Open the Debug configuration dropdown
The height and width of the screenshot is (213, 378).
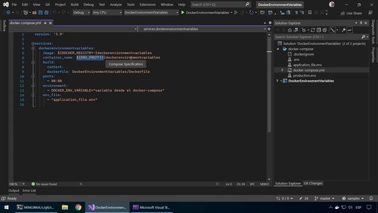tap(82, 12)
